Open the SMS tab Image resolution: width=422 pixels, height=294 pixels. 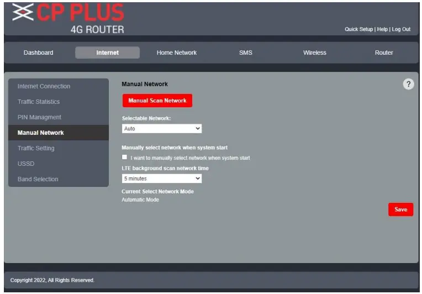pyautogui.click(x=246, y=53)
